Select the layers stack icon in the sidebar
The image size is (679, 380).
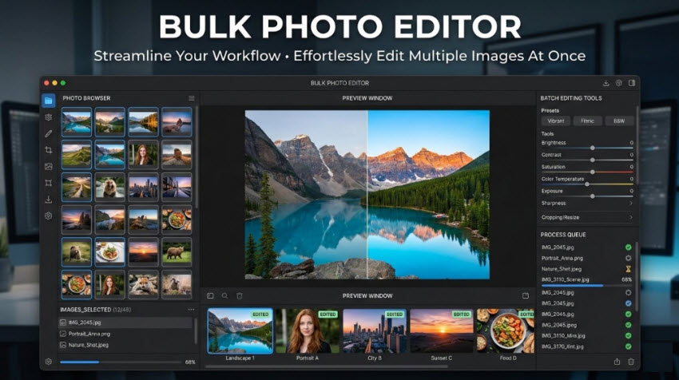pyautogui.click(x=49, y=117)
